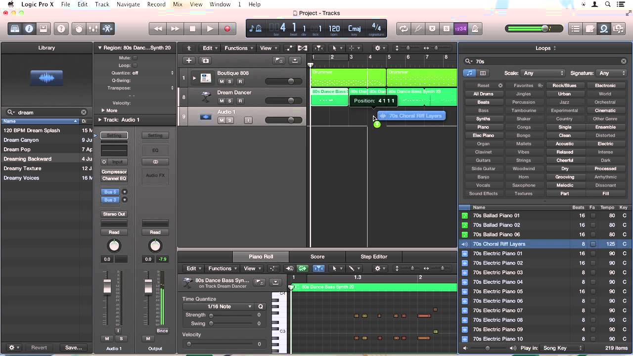
Task: Switch loops to button view (music note icon)
Action: pyautogui.click(x=469, y=73)
